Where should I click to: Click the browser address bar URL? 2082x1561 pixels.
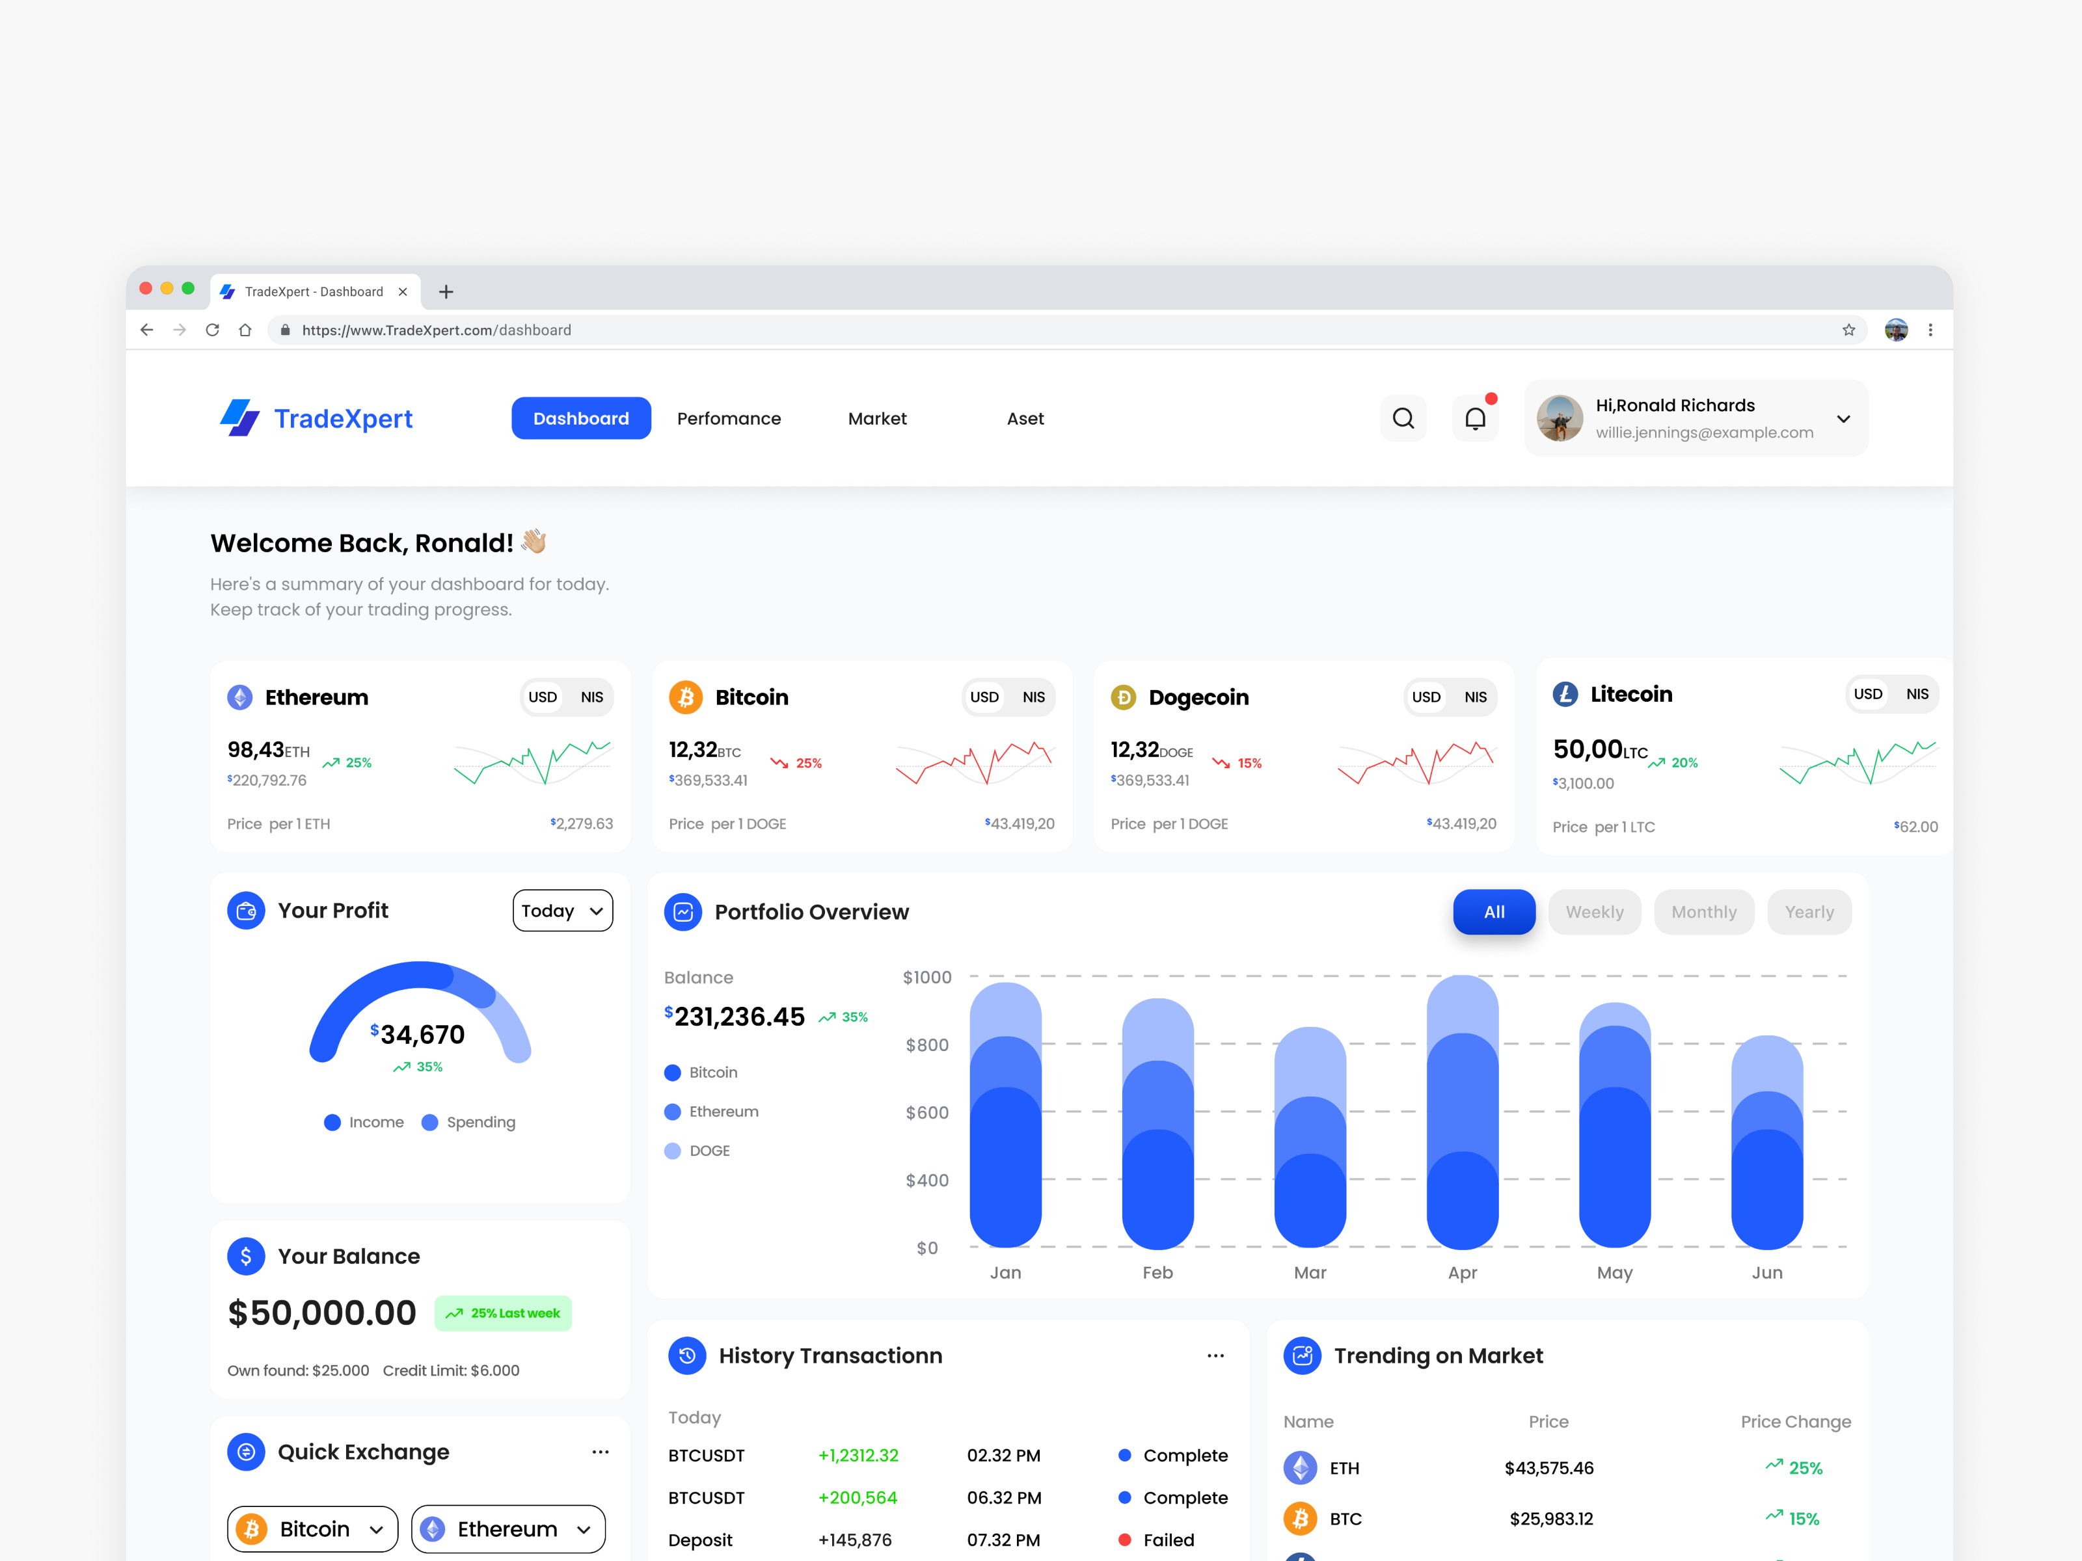pos(436,329)
